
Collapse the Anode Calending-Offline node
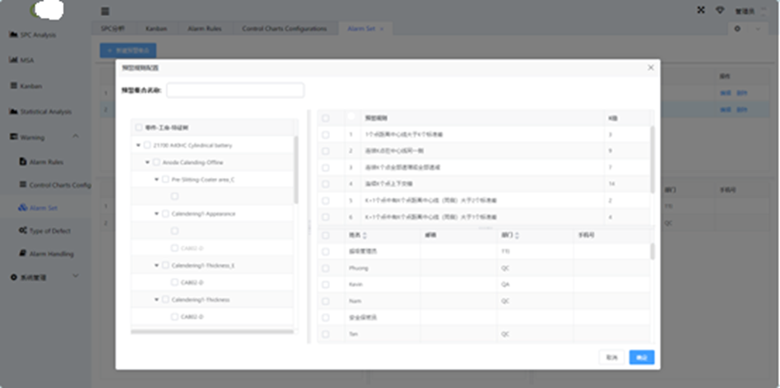point(147,162)
